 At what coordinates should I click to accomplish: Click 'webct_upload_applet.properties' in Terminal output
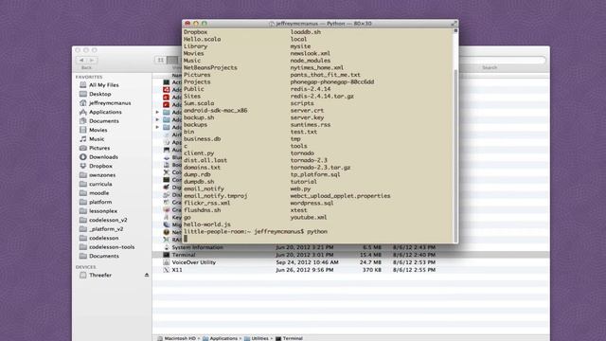(x=341, y=196)
